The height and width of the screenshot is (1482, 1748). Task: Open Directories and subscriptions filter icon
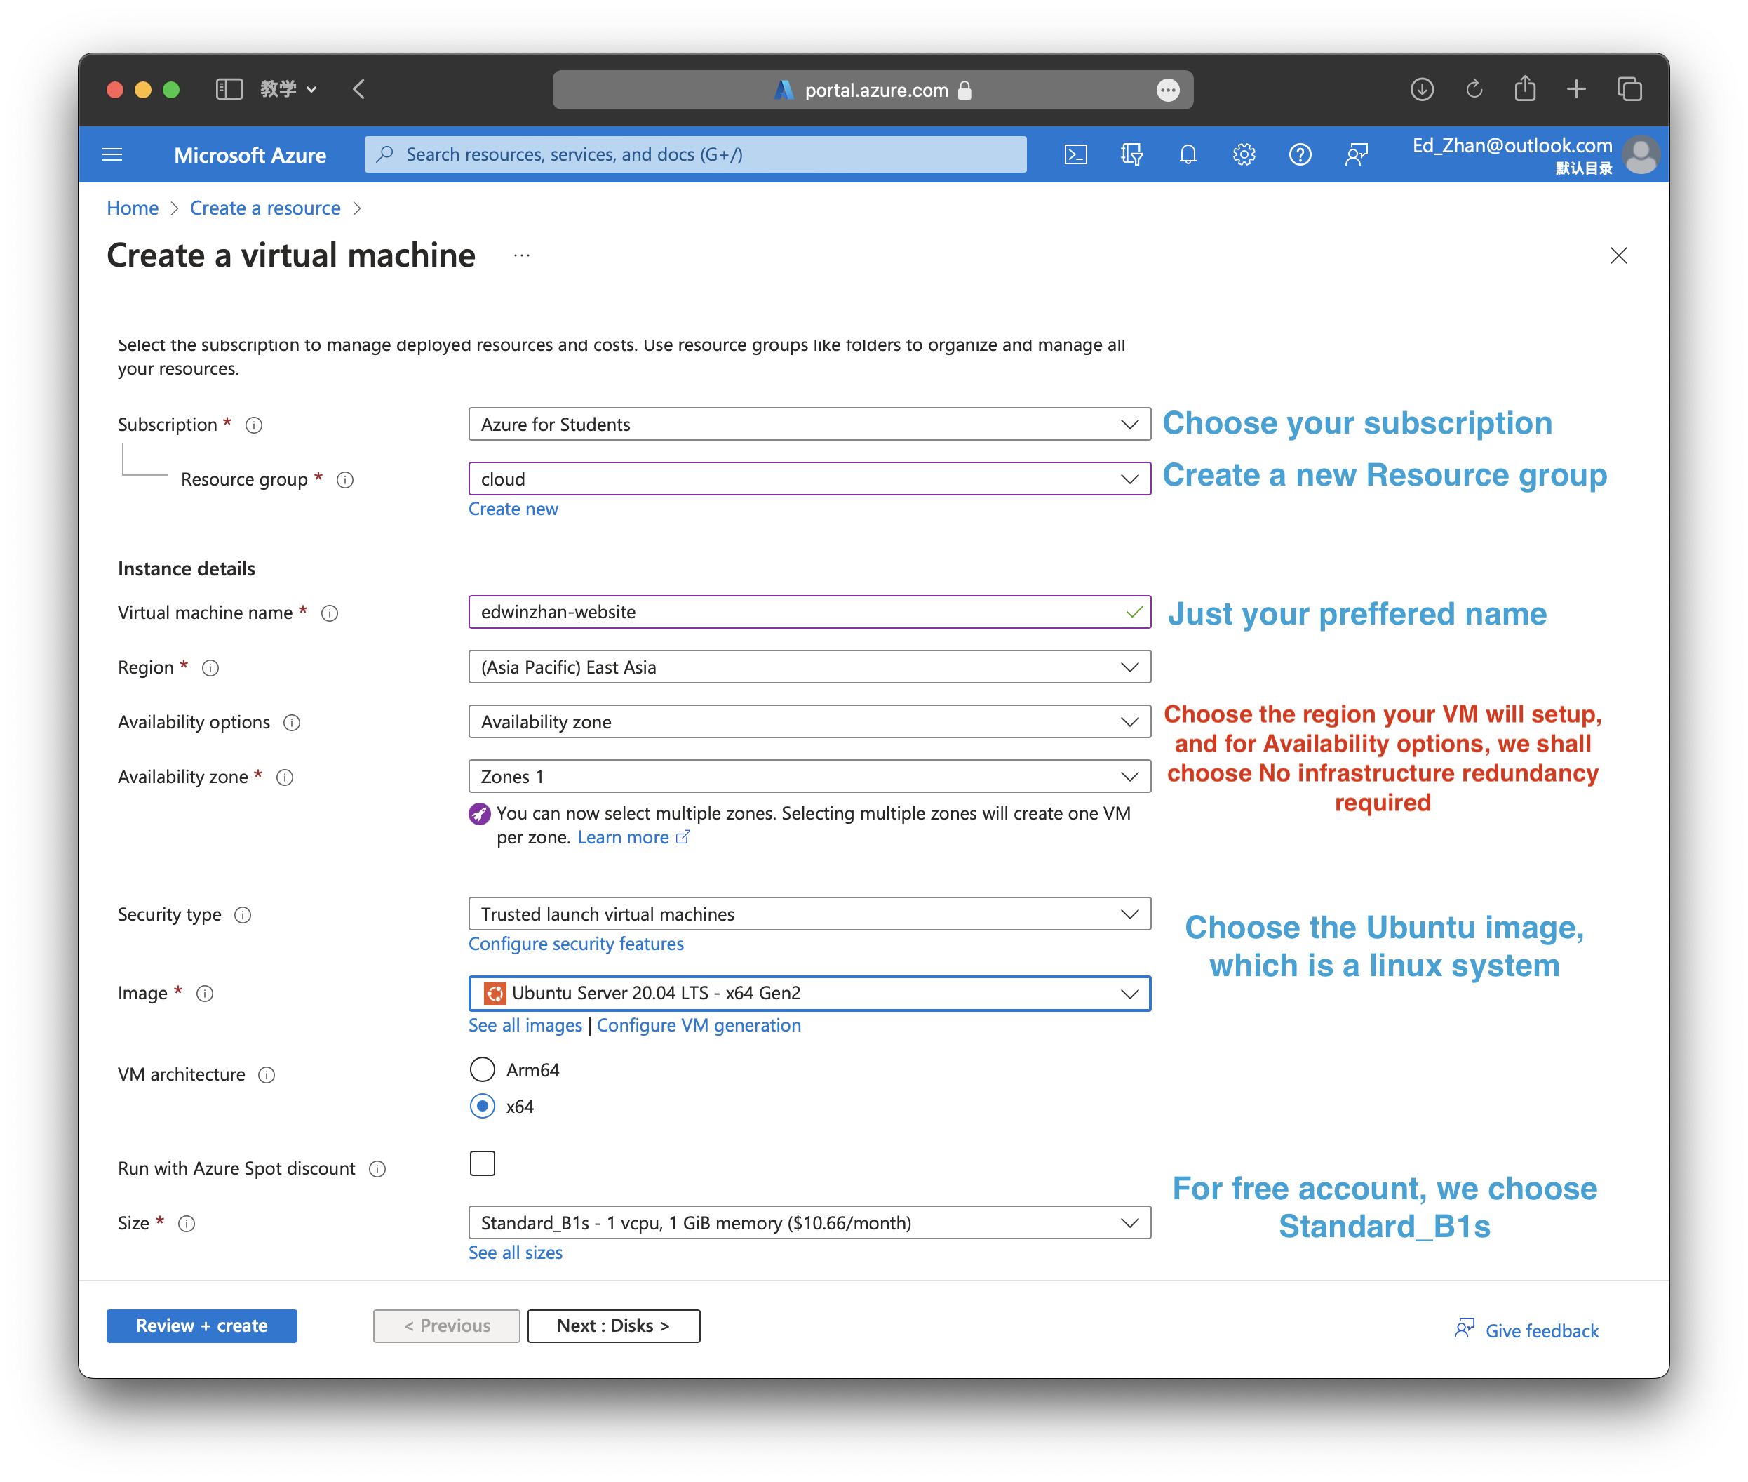tap(1131, 154)
